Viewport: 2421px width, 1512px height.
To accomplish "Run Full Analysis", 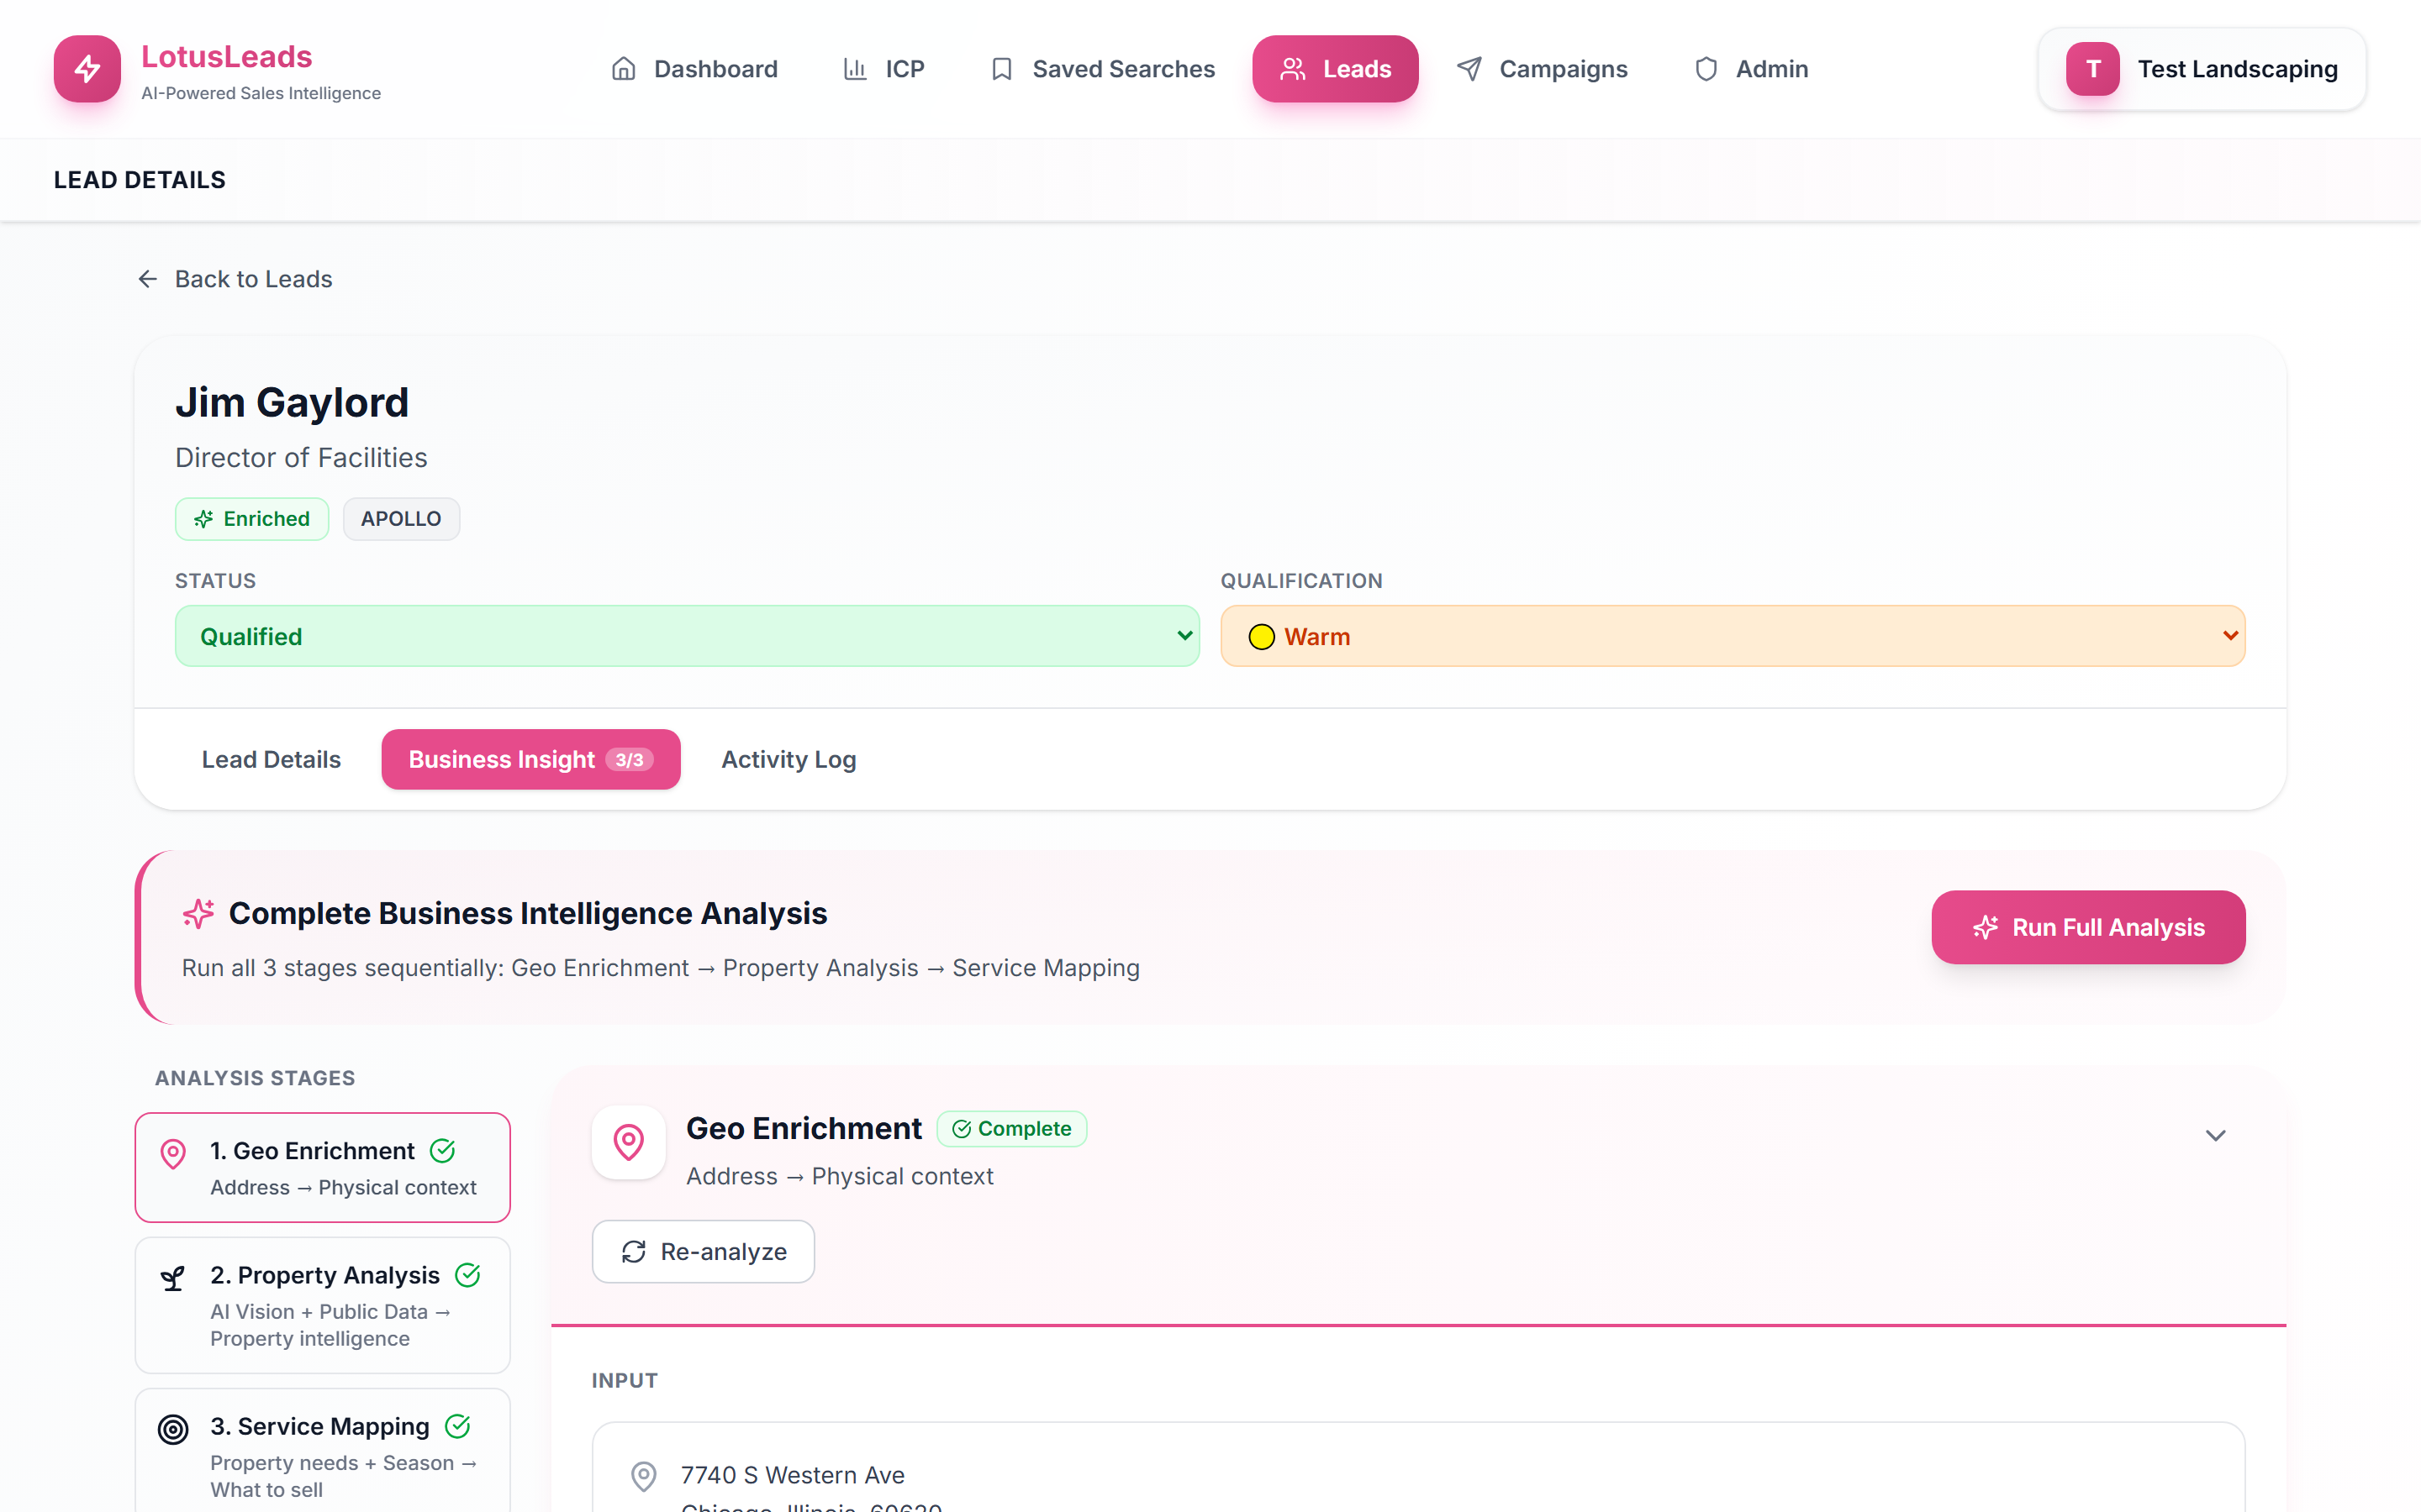I will pyautogui.click(x=2088, y=927).
